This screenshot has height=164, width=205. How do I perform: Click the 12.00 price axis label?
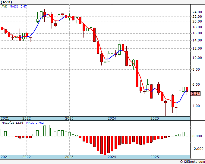[x=197, y=48]
